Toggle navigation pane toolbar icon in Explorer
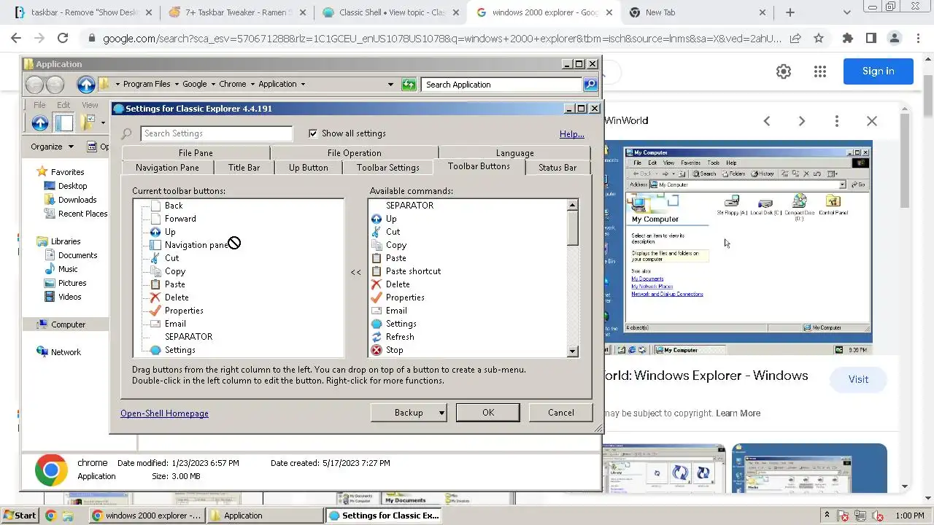This screenshot has height=525, width=934. pos(64,123)
